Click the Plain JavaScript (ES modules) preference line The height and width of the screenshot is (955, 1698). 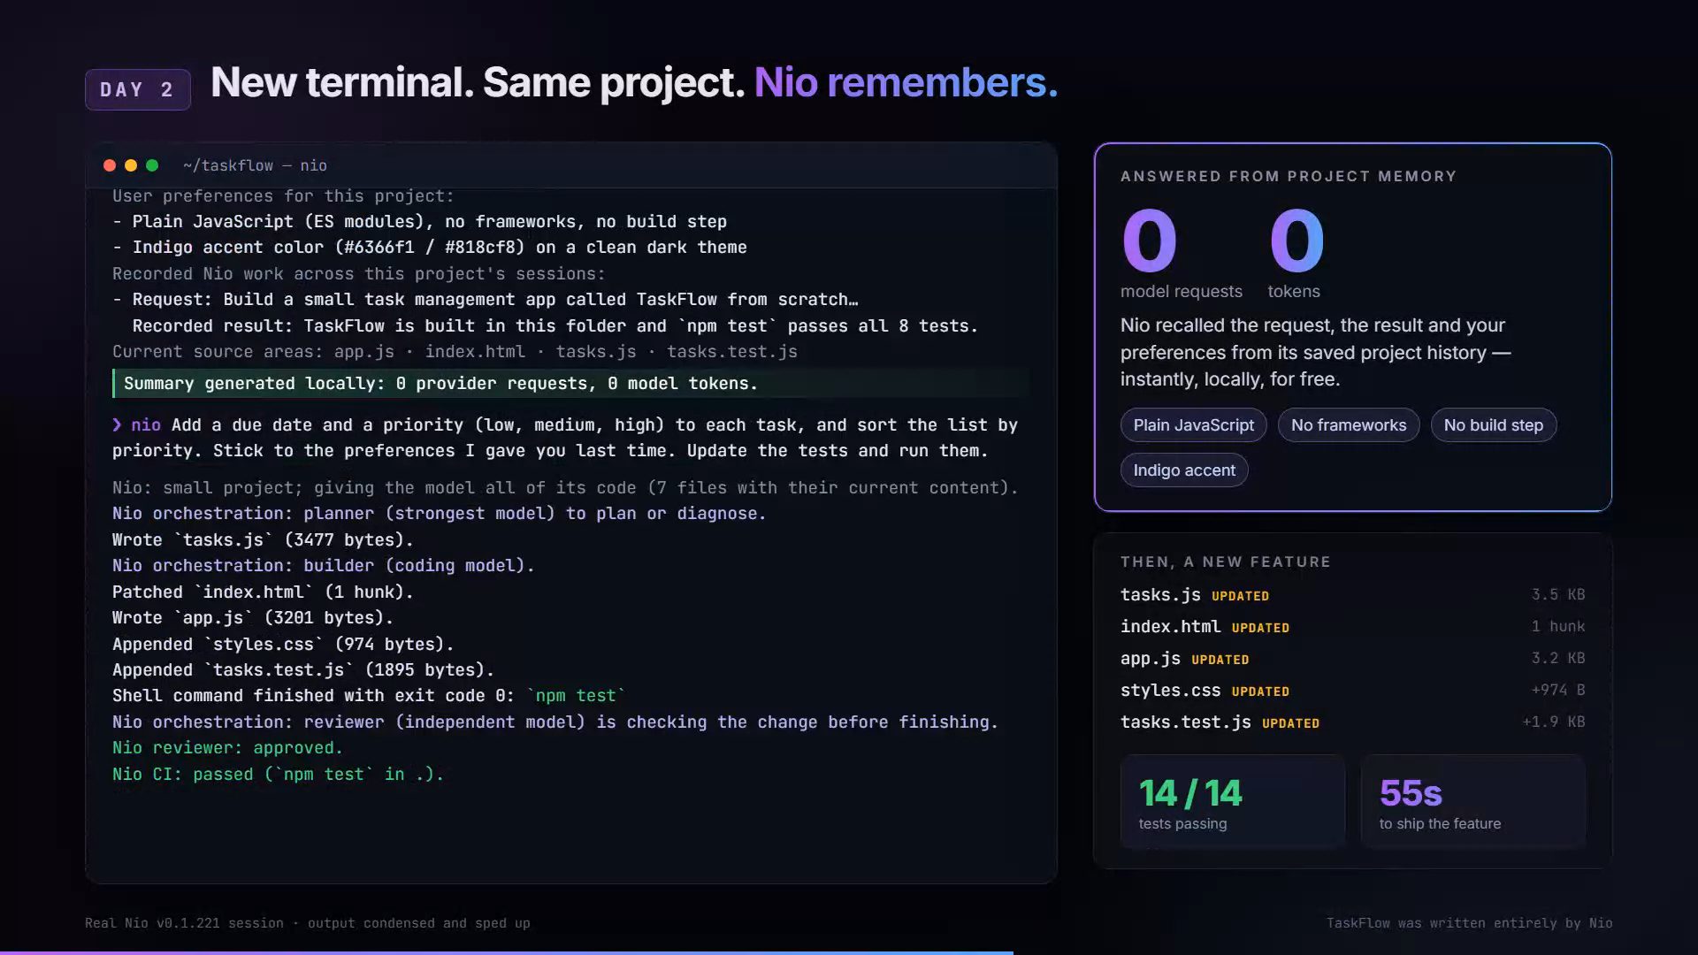pos(420,222)
